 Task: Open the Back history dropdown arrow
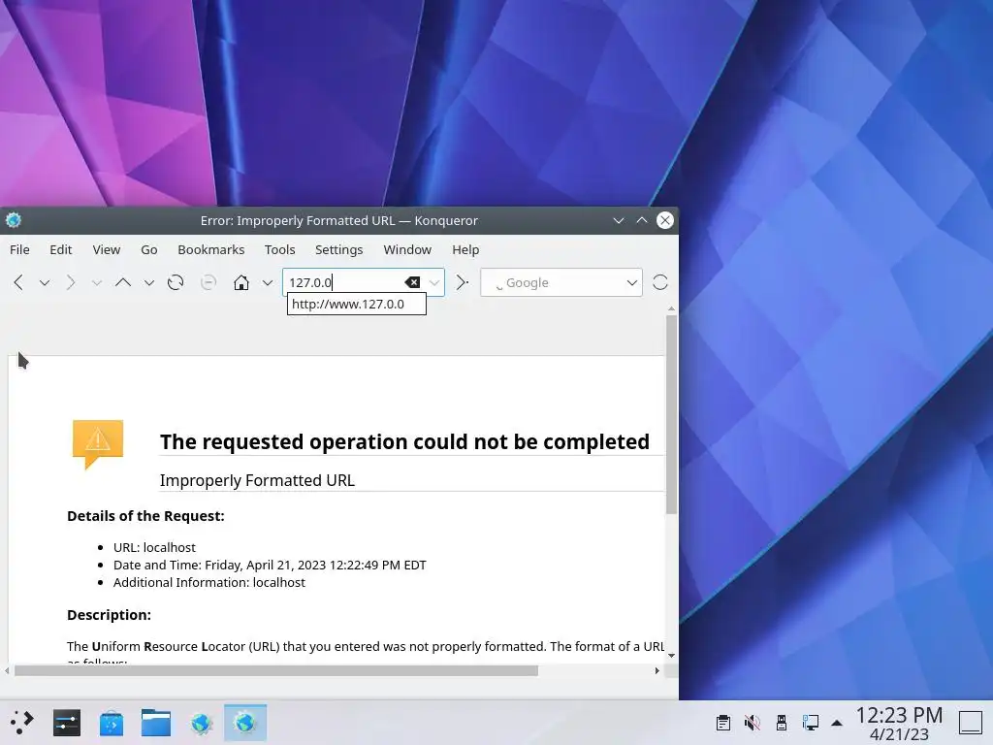point(45,282)
